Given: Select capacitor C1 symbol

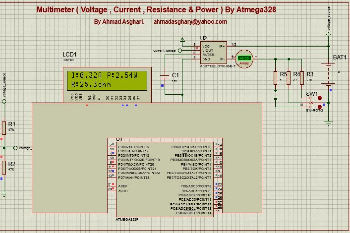Looking at the screenshot, I should (165, 77).
